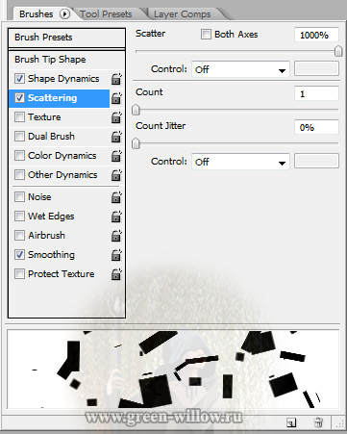Uncheck the Smoothing option
The height and width of the screenshot is (434, 347).
(19, 254)
